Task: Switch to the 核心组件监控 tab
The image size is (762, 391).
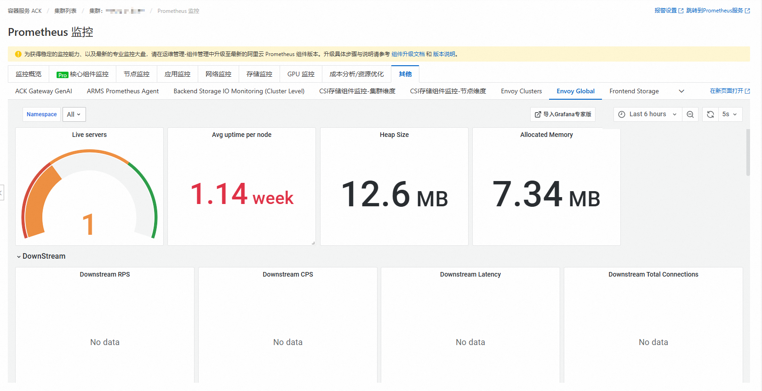Action: click(83, 74)
